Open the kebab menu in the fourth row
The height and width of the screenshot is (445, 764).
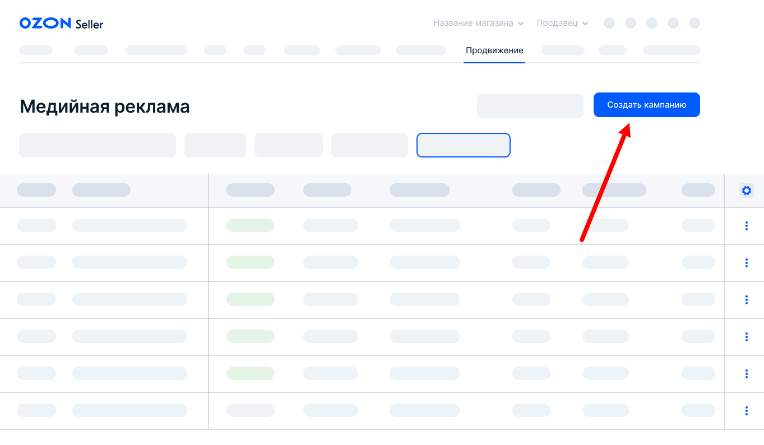pos(746,336)
